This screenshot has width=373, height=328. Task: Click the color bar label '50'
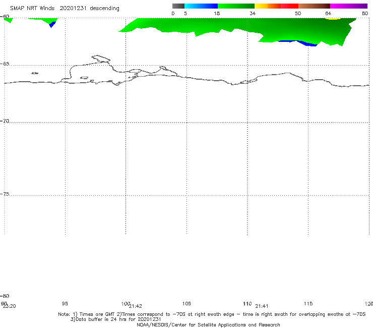[x=298, y=13]
